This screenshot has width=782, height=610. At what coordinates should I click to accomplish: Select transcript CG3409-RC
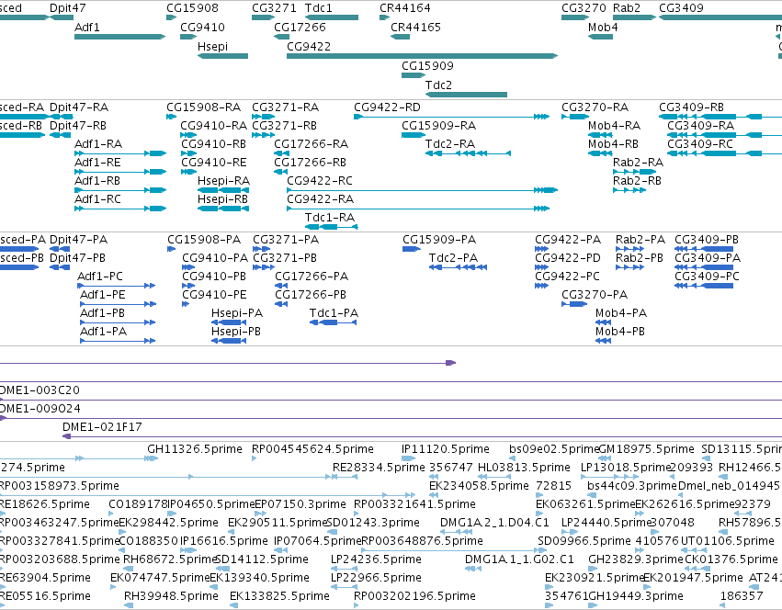(x=724, y=153)
